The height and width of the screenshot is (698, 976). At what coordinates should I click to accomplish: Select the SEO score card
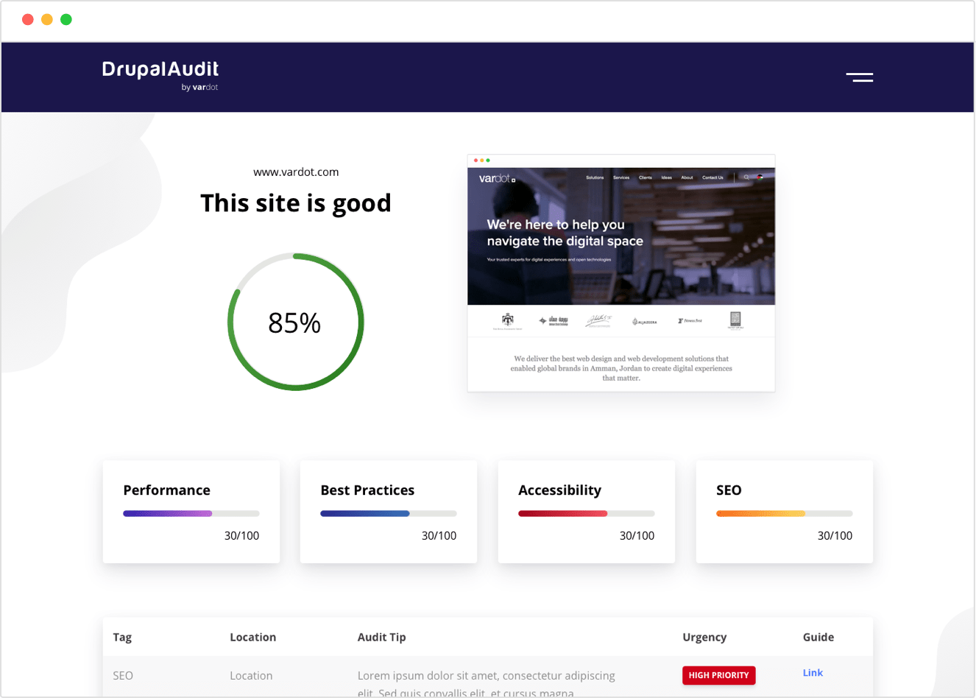785,512
